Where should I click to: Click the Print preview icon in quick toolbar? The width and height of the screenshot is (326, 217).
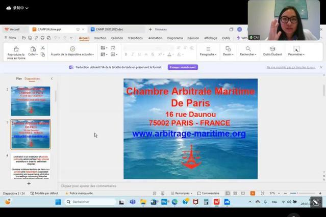pyautogui.click(x=48, y=38)
